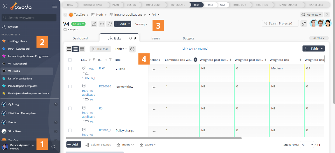335x153 pixels.
Task: Select the medium row spacing icon
Action: pos(76,49)
